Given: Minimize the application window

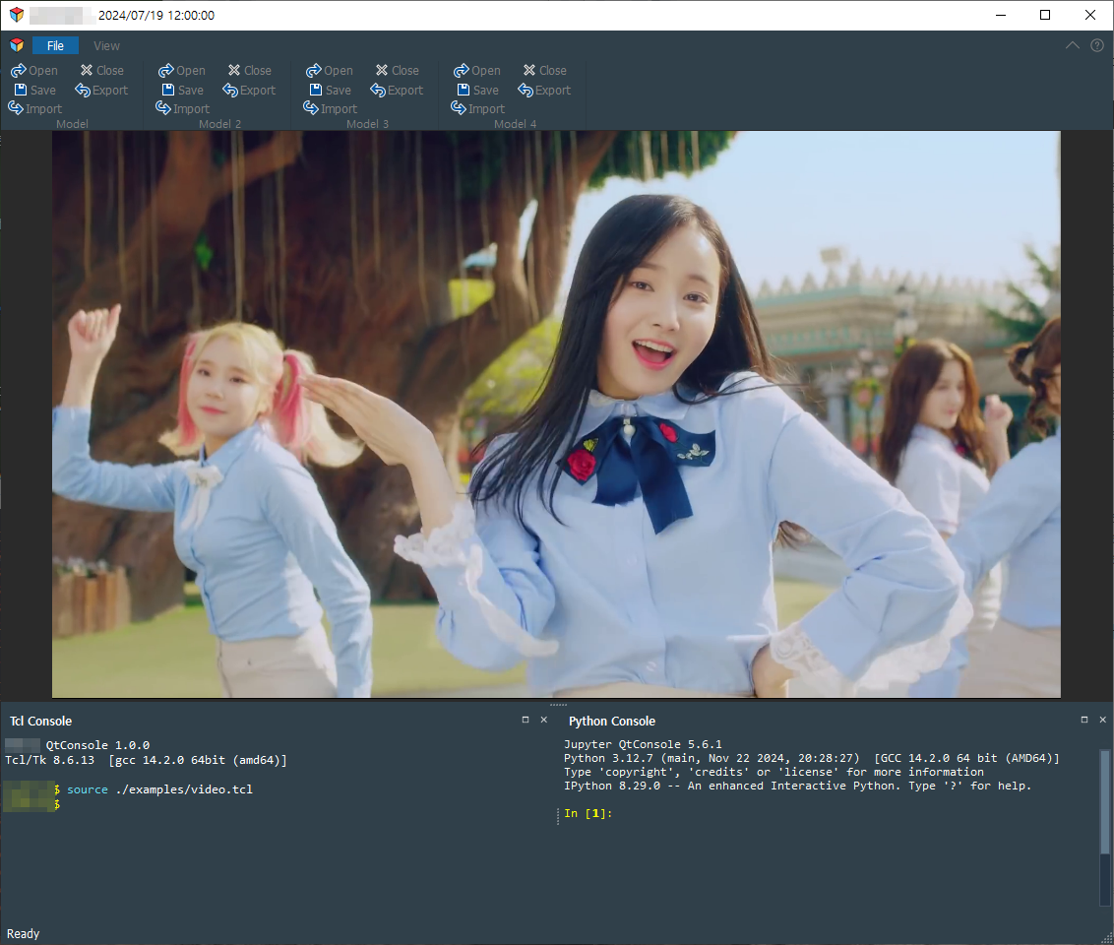Looking at the screenshot, I should point(1001,15).
